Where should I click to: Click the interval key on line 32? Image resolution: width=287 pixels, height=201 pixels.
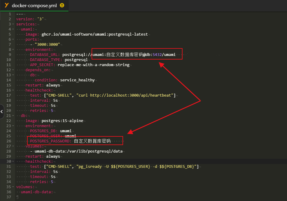click(40, 172)
